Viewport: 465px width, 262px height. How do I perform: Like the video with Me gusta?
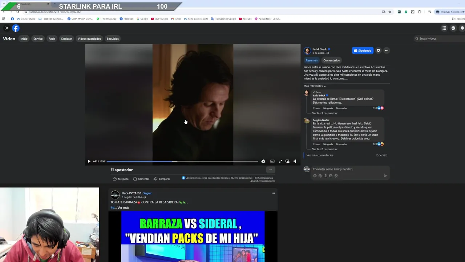121,179
